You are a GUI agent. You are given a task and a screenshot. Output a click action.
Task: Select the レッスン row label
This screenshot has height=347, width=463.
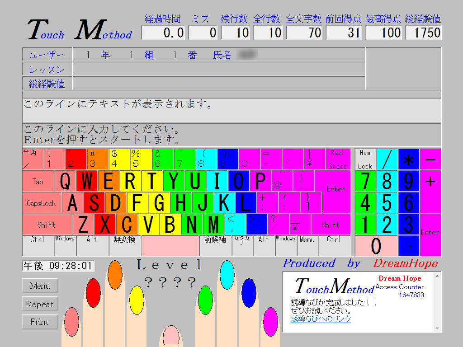[47, 69]
